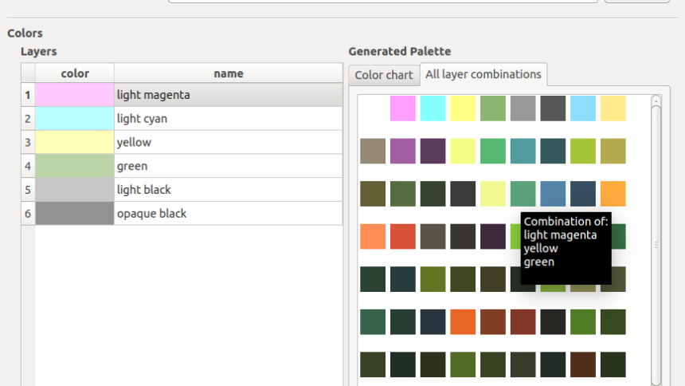
Task: Select row header number 1
Action: (28, 95)
